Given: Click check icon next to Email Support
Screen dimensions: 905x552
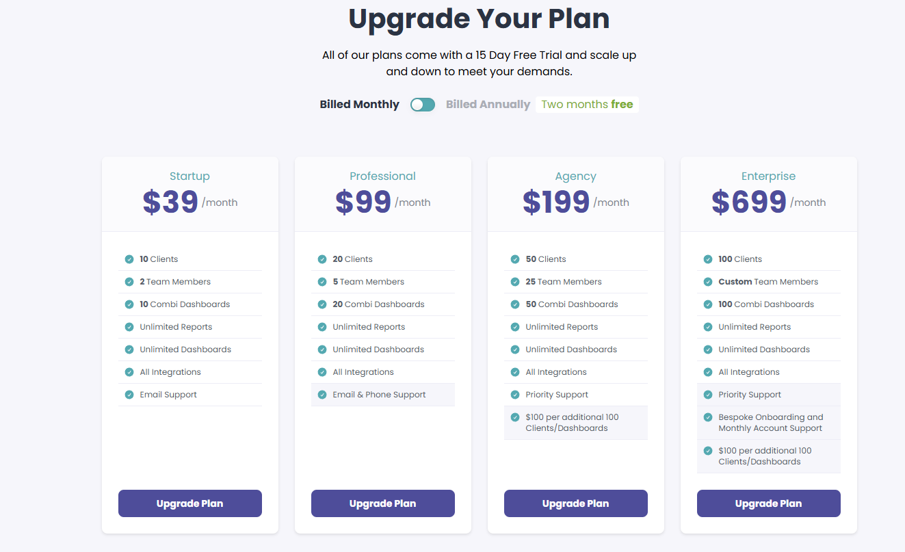Looking at the screenshot, I should [129, 395].
